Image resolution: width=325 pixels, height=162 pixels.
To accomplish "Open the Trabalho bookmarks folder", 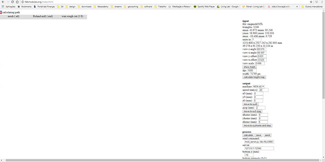I will [160, 6].
